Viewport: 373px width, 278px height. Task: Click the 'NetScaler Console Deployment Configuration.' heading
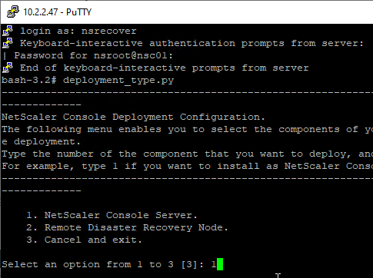(133, 117)
